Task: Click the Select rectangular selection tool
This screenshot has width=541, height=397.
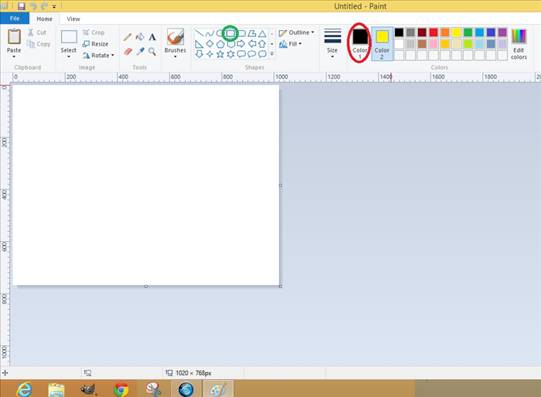Action: coord(69,36)
